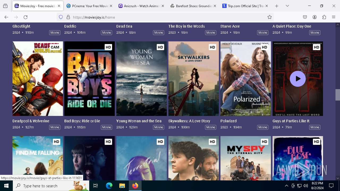This screenshot has height=191, width=340.
Task: Open the notification center icon
Action: point(331,186)
